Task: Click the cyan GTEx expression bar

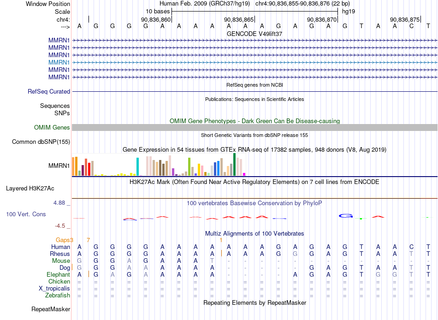Action: 137,166
